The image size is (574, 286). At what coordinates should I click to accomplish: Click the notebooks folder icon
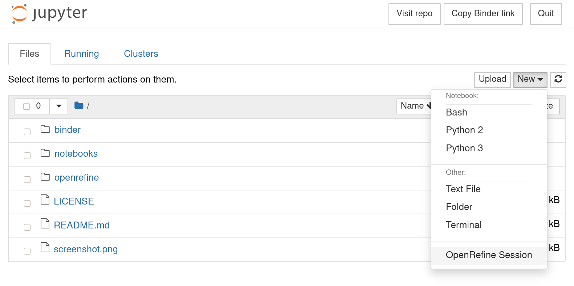[45, 153]
